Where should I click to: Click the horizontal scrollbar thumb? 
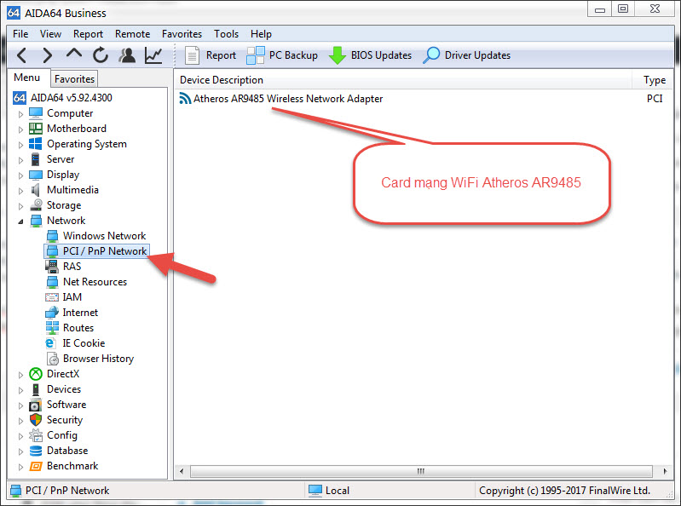421,471
